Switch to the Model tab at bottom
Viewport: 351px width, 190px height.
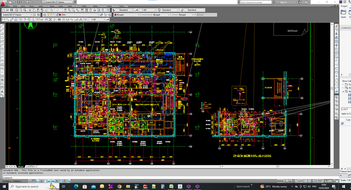pos(21,167)
